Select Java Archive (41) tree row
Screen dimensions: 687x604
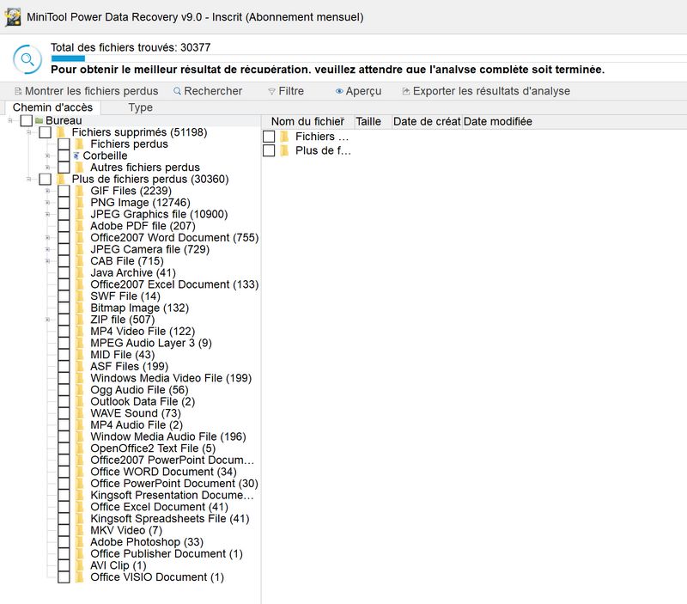133,272
